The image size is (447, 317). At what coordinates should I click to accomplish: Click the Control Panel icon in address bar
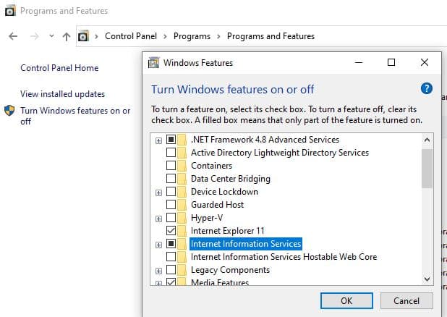[x=83, y=36]
